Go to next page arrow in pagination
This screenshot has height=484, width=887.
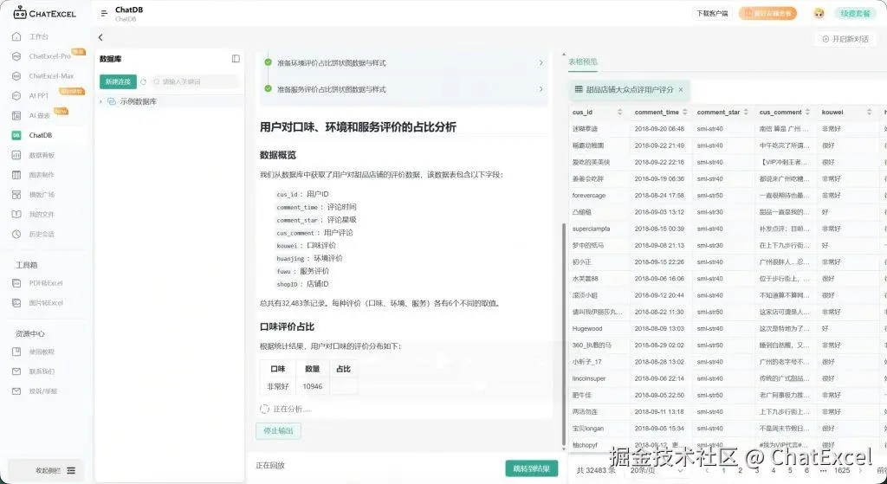860,470
